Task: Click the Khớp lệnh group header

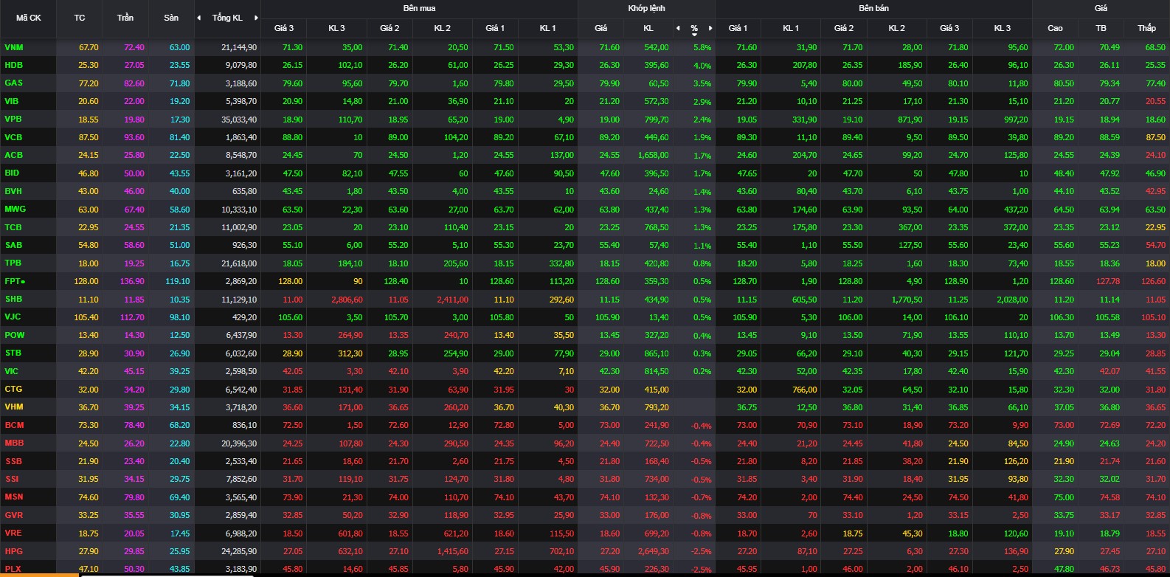Action: (646, 8)
